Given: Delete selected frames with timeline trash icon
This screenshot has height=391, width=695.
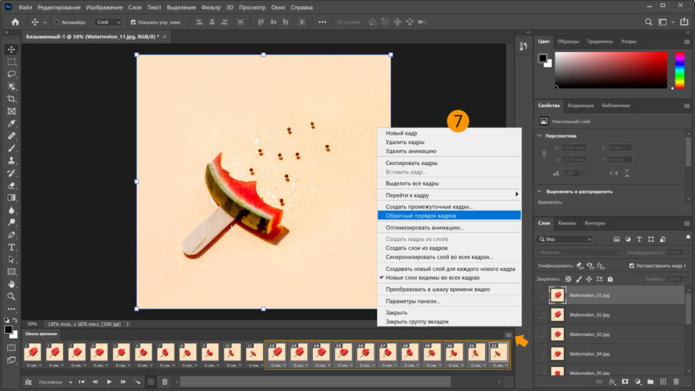Looking at the screenshot, I should [x=164, y=382].
